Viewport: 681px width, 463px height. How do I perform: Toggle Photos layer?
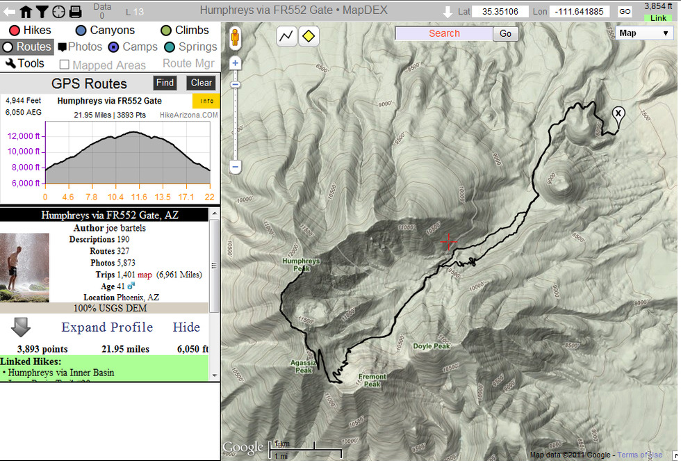[x=81, y=47]
